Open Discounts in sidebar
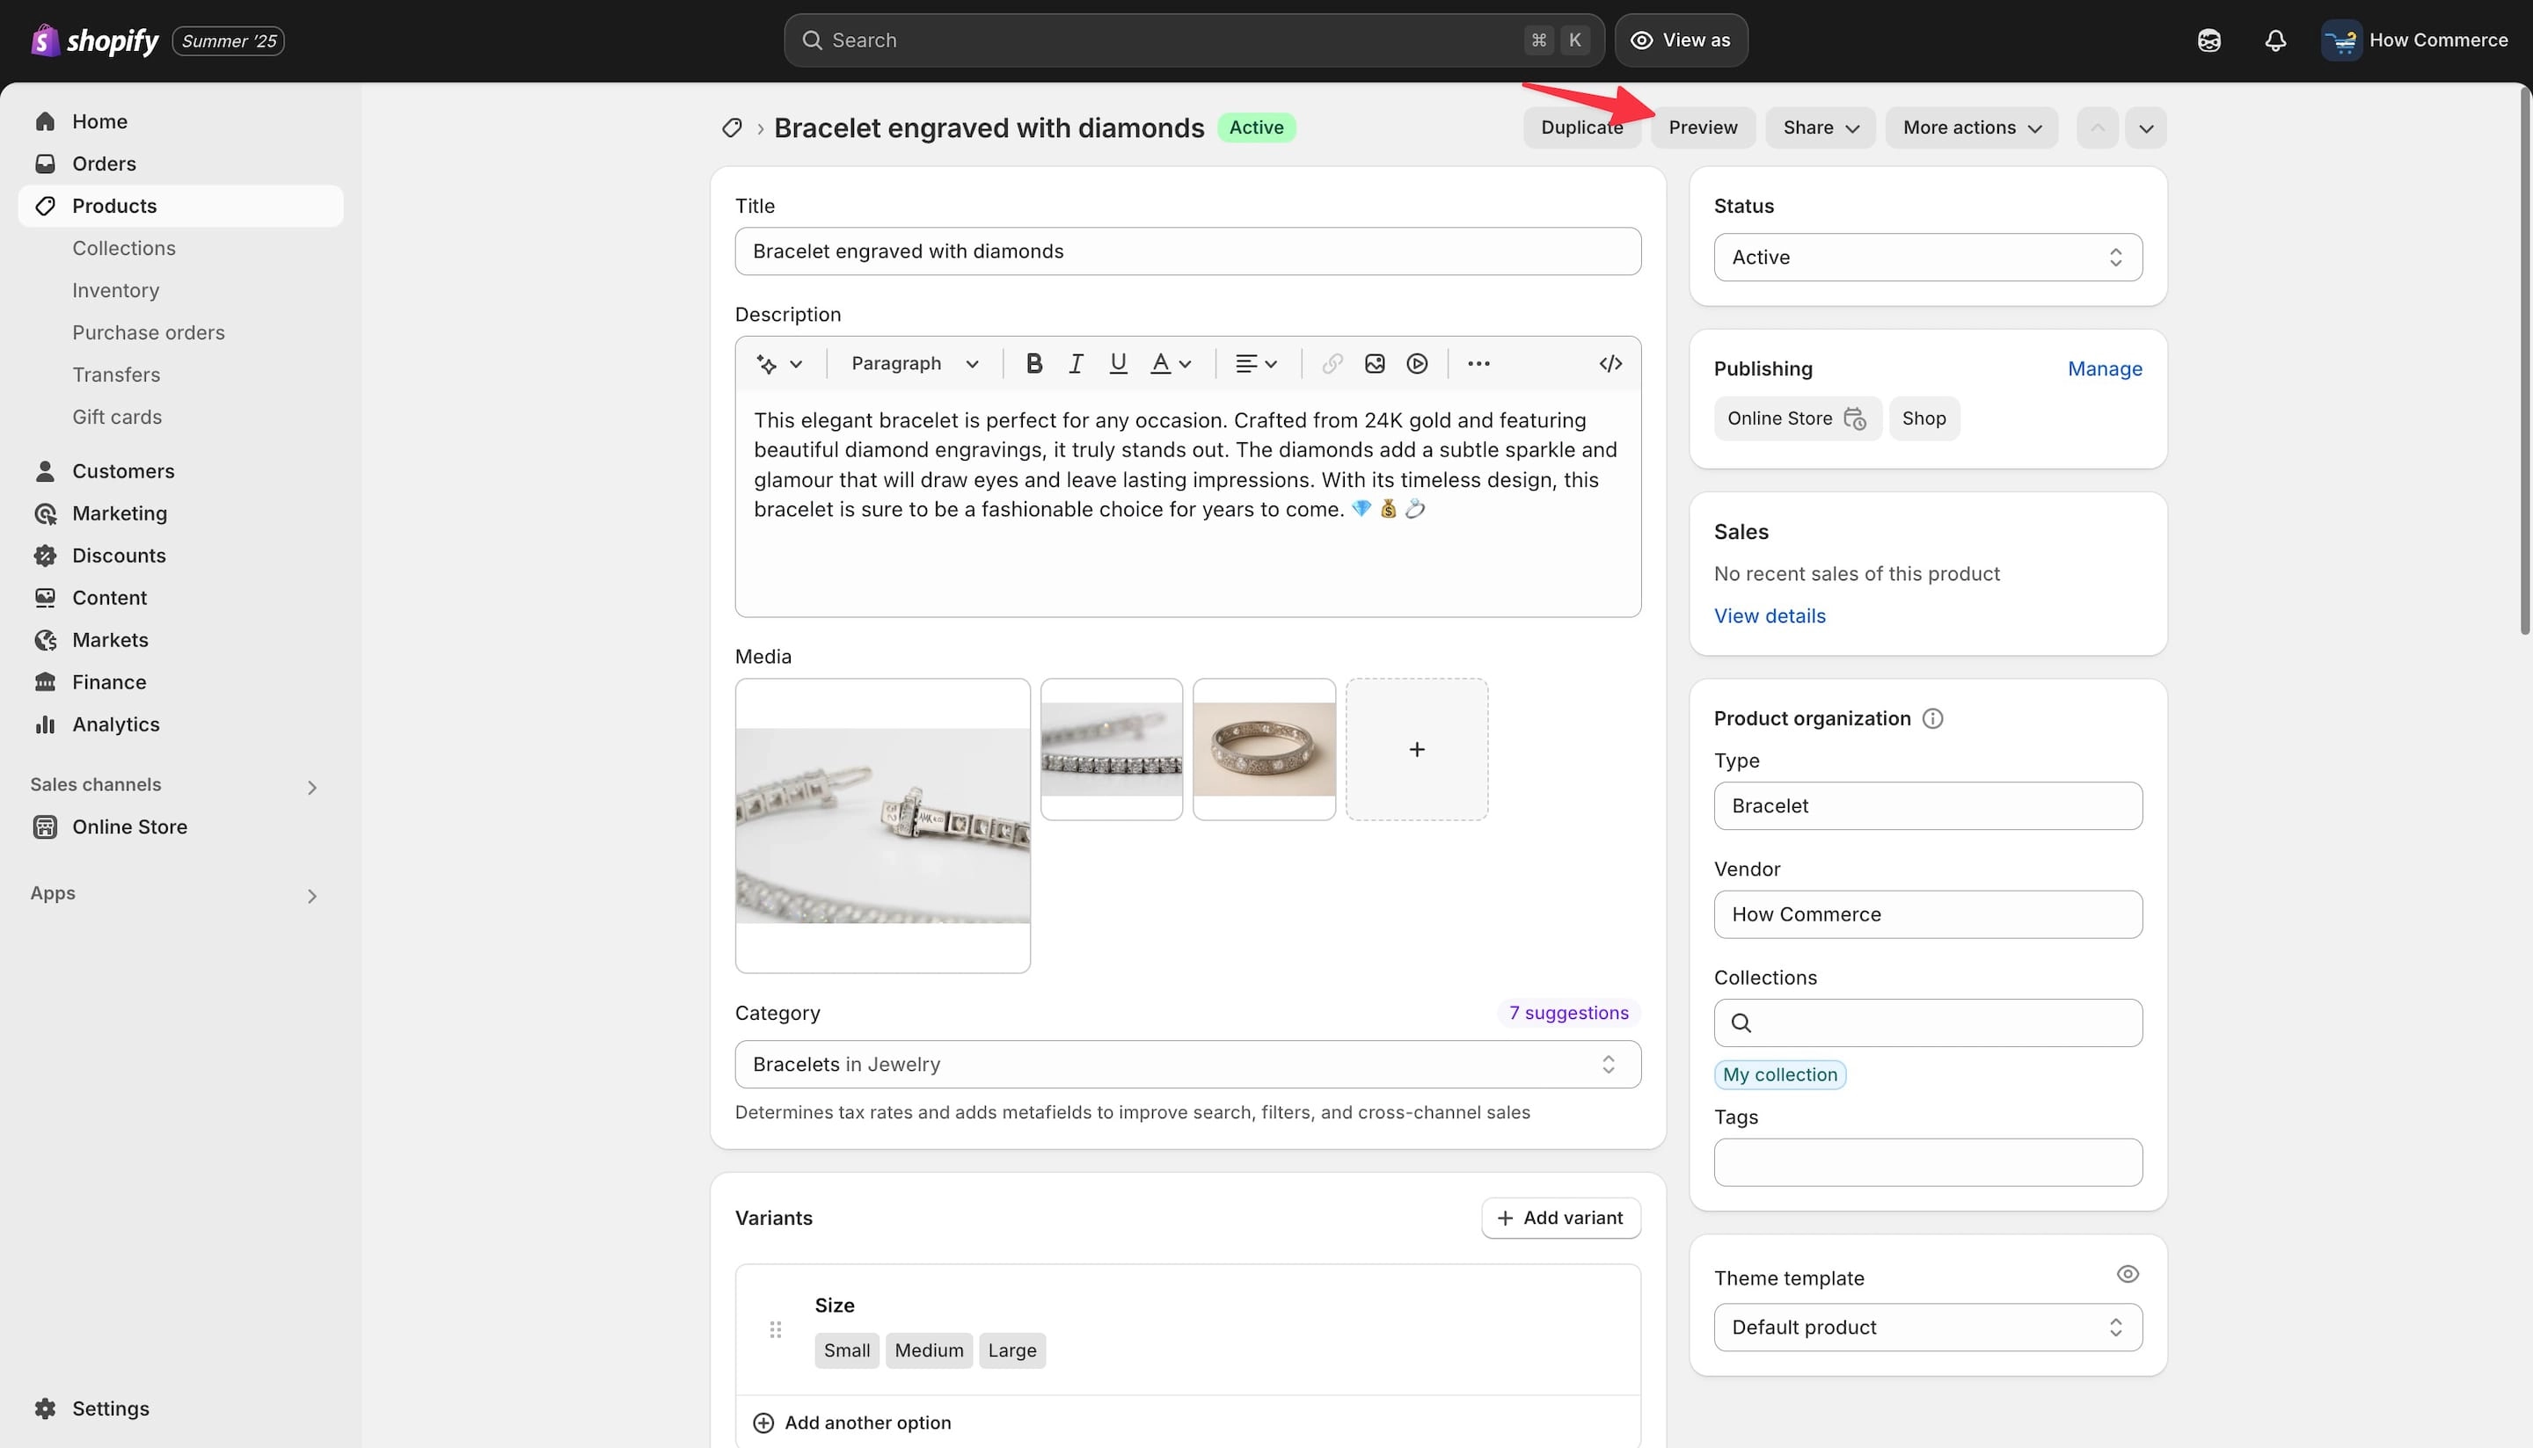This screenshot has height=1448, width=2533. click(x=180, y=556)
